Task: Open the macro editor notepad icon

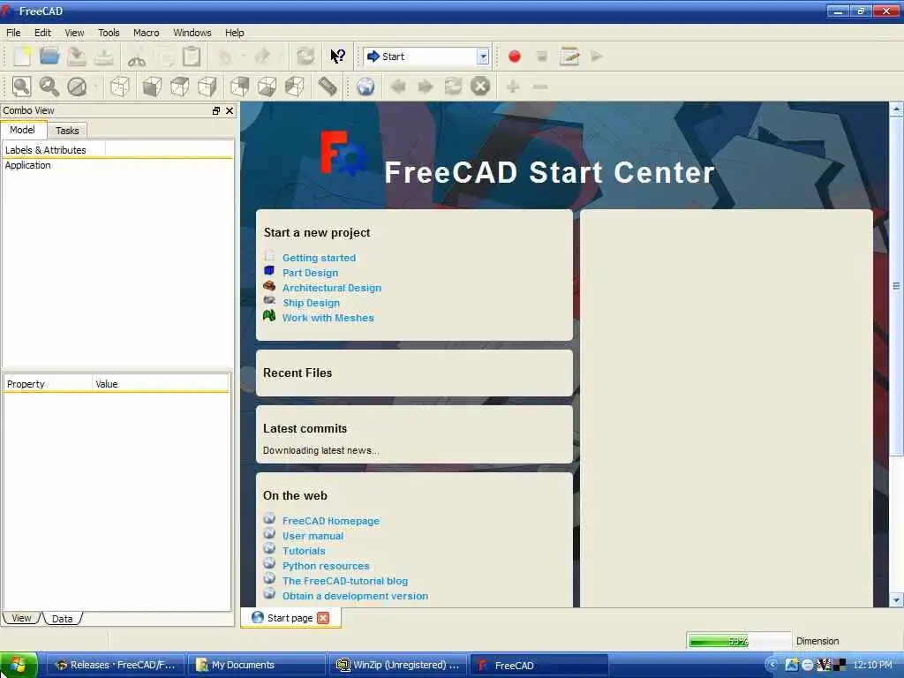Action: tap(569, 56)
